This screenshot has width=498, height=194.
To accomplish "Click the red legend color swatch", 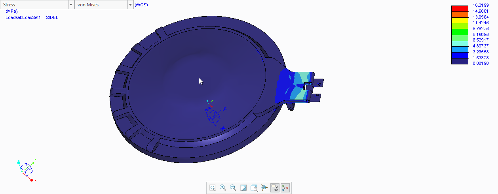I will coord(460,8).
